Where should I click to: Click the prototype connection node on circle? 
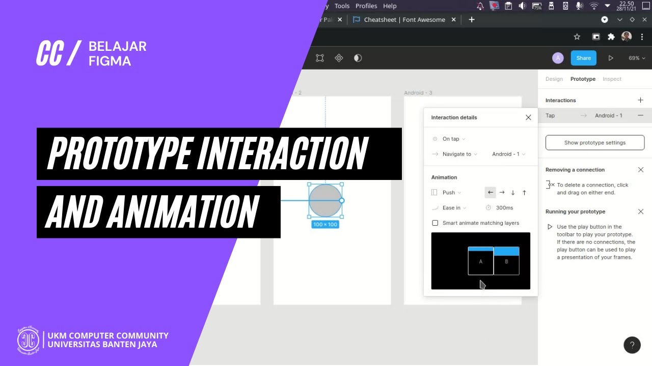pyautogui.click(x=342, y=200)
